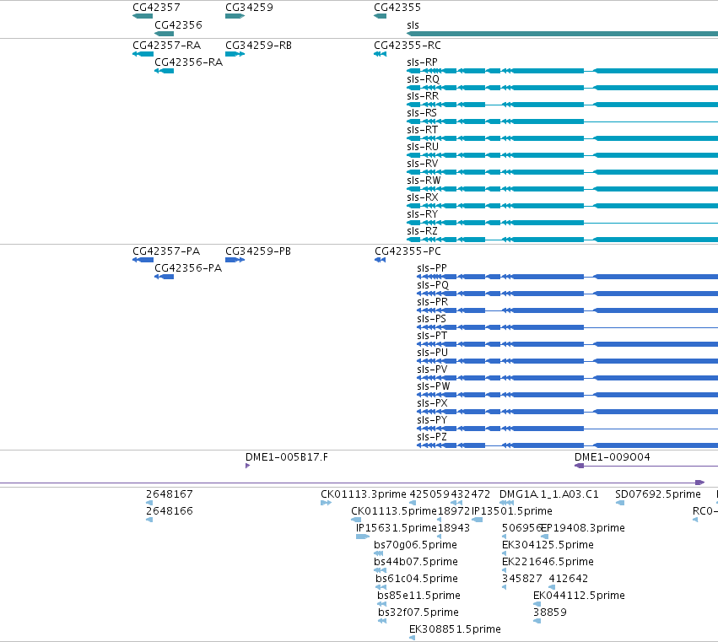Select the CK01113.5prime EST label
718x642 pixels.
[x=394, y=511]
